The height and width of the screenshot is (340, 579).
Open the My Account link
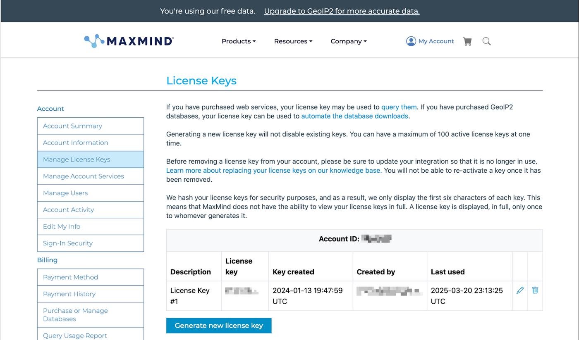436,41
